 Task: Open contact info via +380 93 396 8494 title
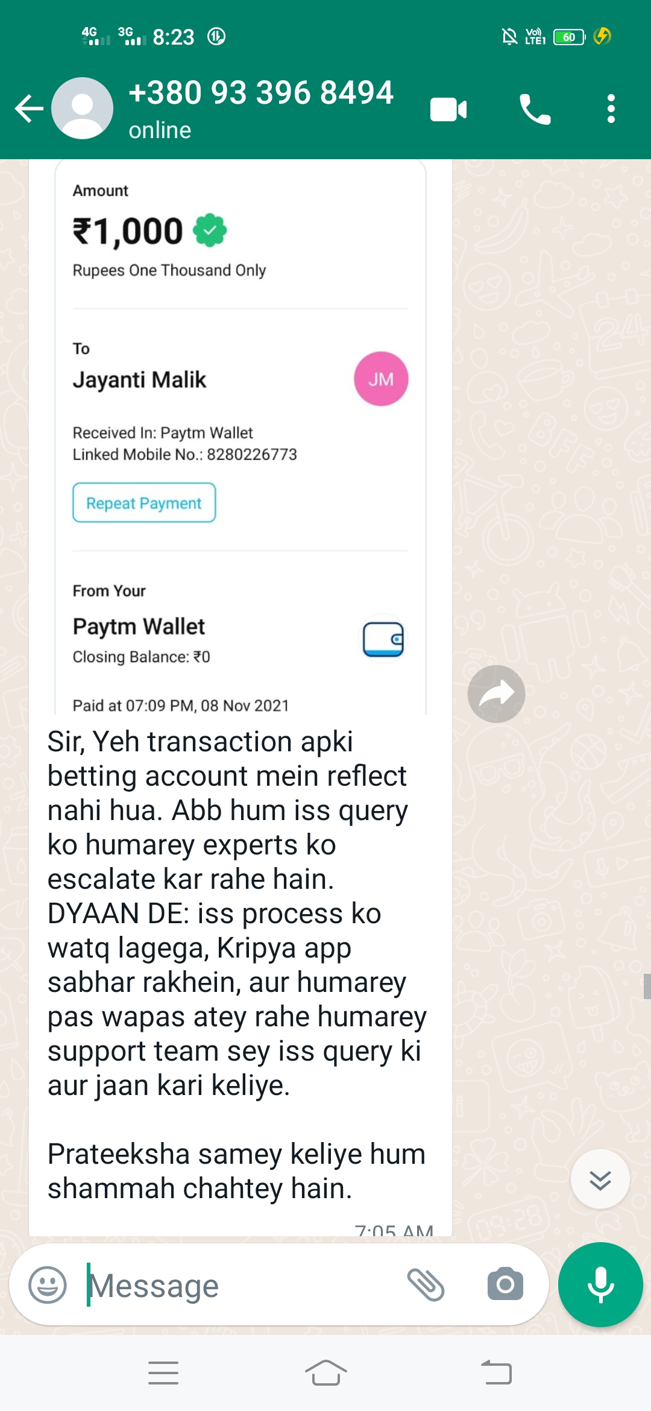pyautogui.click(x=261, y=93)
